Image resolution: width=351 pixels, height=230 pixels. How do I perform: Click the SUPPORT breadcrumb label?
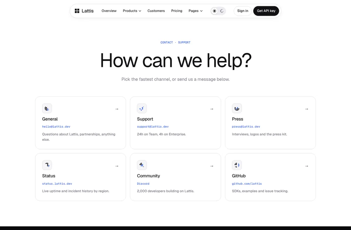click(184, 42)
